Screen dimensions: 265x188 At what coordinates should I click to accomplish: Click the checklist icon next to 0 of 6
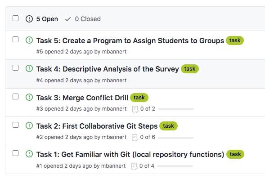point(135,138)
